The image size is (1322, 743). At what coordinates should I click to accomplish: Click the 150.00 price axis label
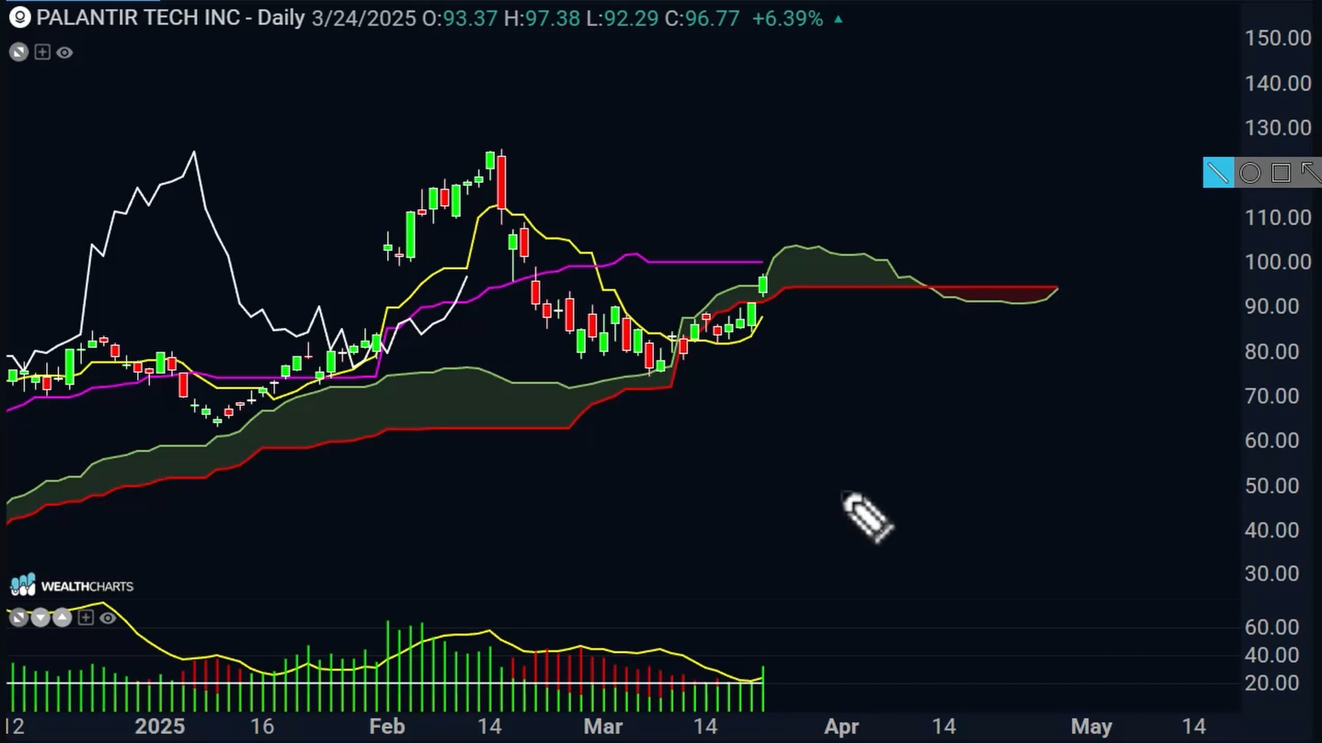coord(1278,38)
